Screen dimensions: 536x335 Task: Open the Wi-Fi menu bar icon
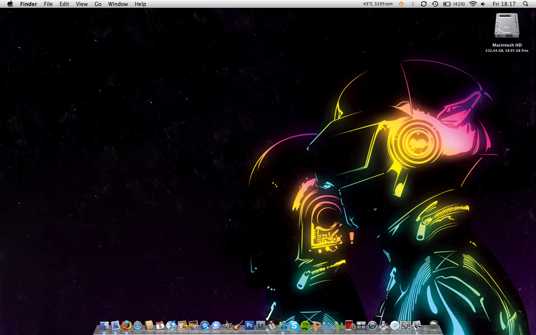[473, 4]
